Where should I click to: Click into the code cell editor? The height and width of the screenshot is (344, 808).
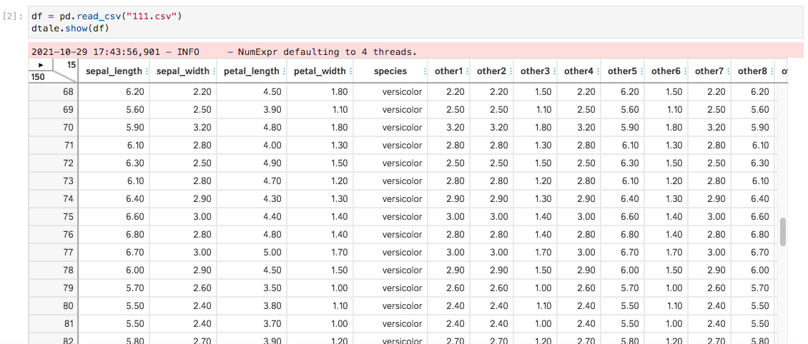click(x=415, y=23)
